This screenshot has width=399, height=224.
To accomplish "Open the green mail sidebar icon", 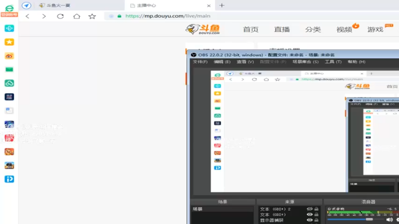I will [9, 69].
